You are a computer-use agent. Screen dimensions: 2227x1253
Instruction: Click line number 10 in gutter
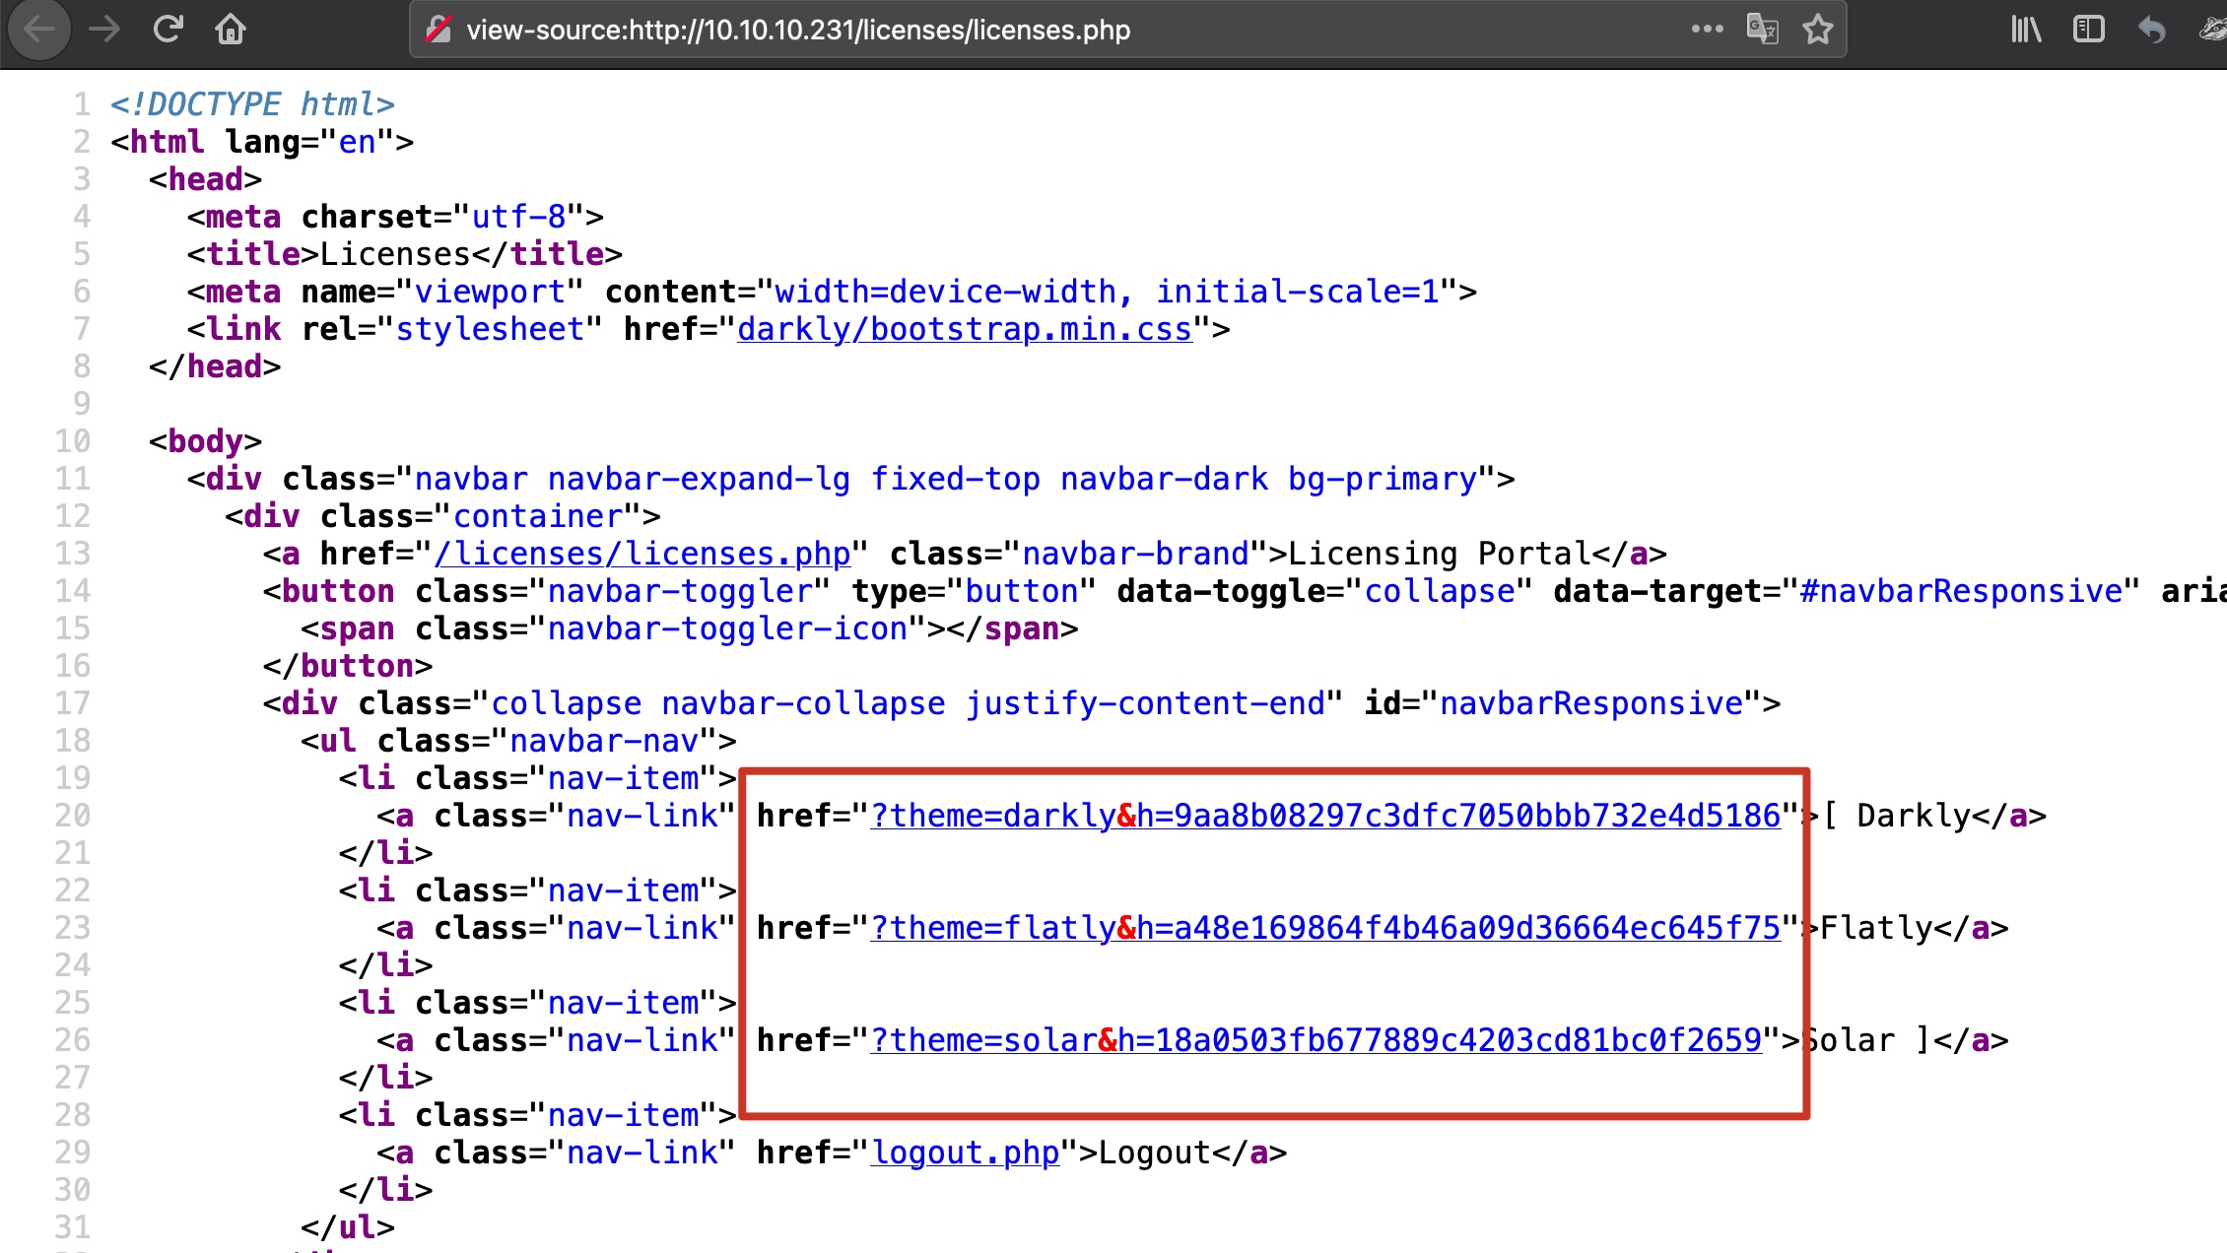73,441
